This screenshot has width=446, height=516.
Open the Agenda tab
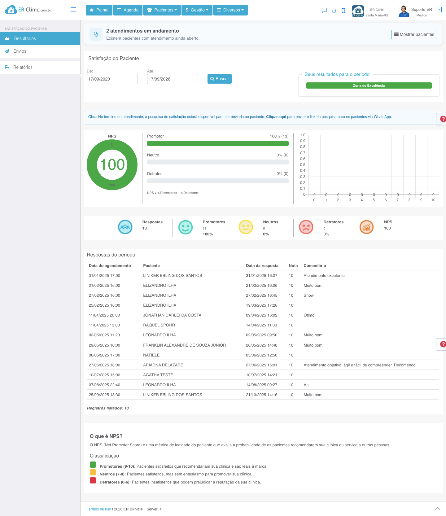[128, 10]
